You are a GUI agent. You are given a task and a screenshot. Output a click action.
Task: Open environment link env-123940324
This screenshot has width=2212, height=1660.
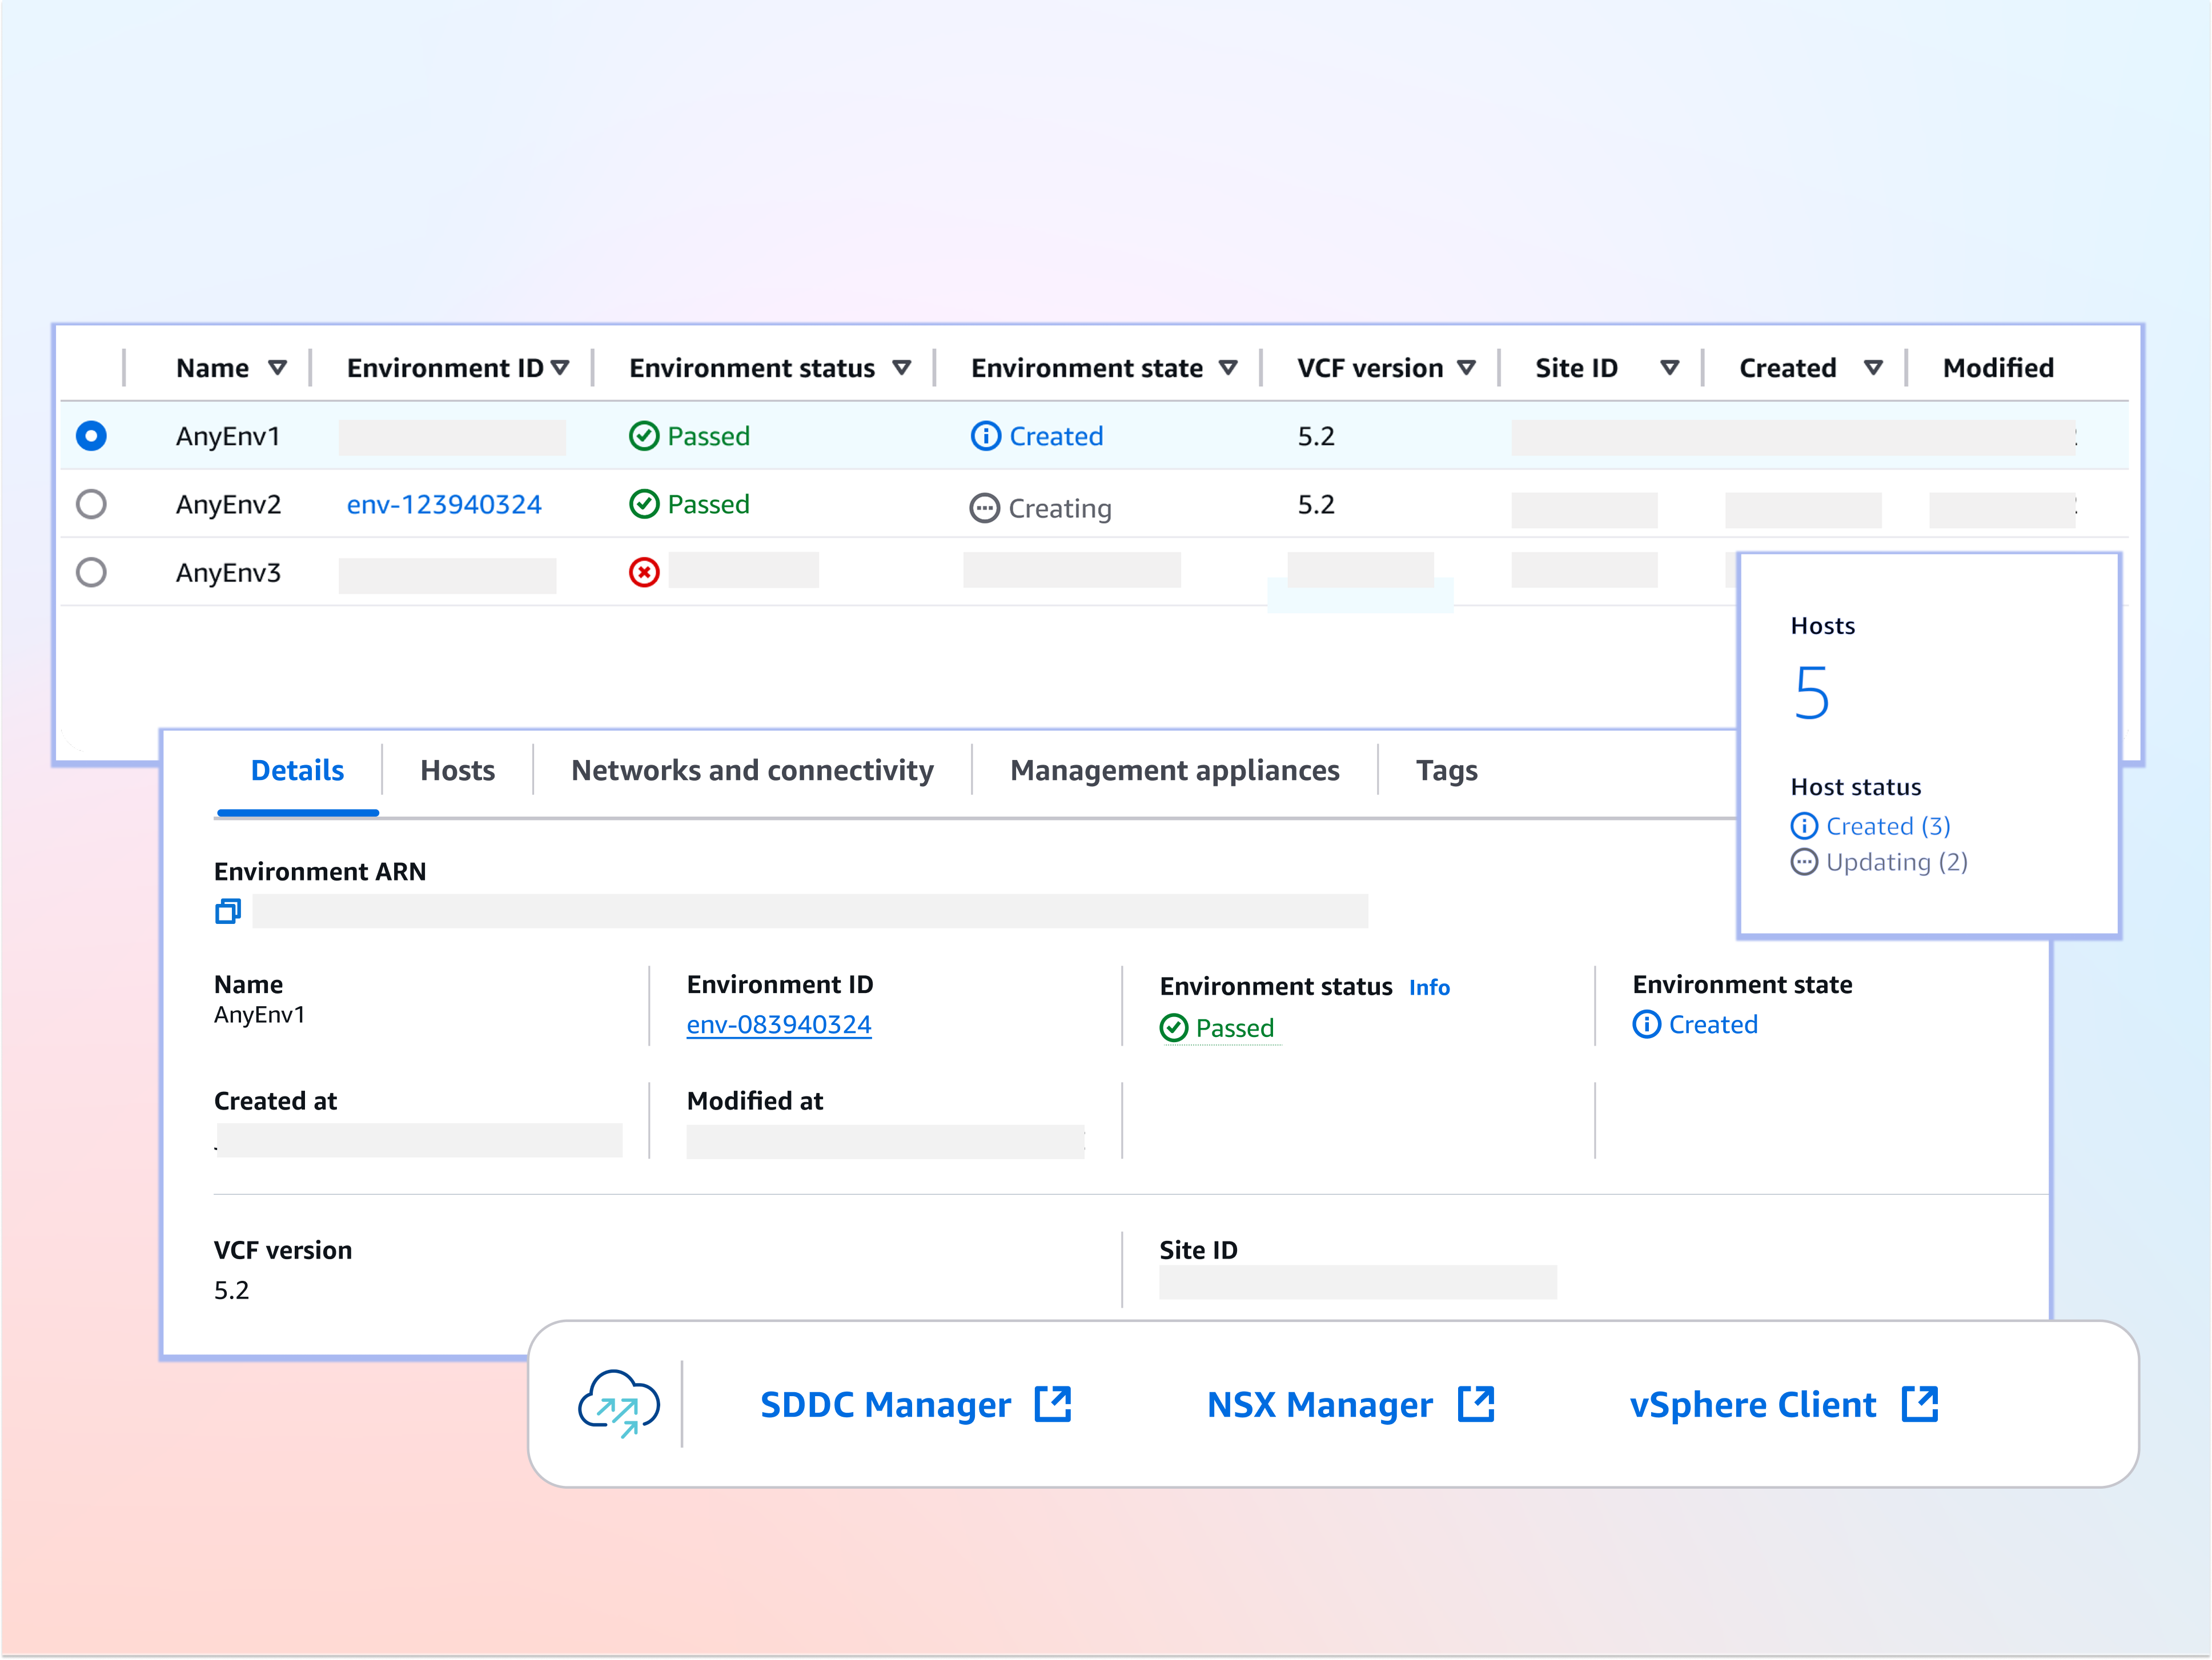tap(444, 504)
